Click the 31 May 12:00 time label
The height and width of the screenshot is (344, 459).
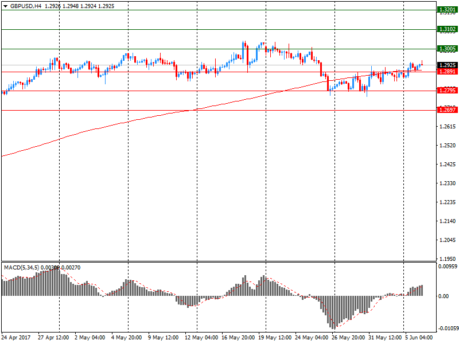385,338
